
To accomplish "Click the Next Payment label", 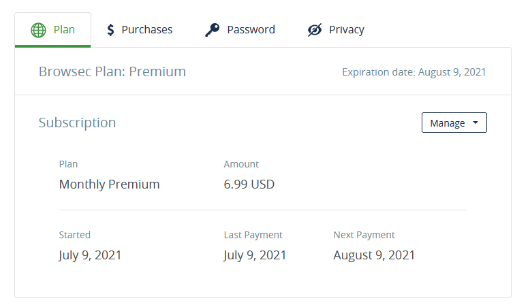I will pyautogui.click(x=364, y=235).
